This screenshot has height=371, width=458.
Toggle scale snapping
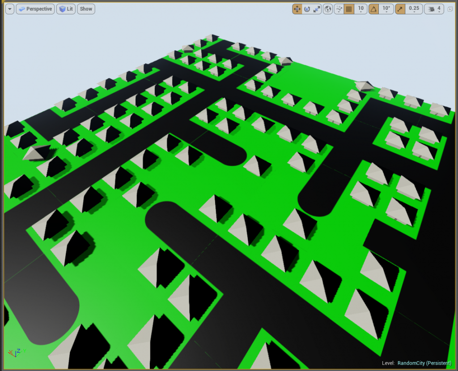[399, 9]
